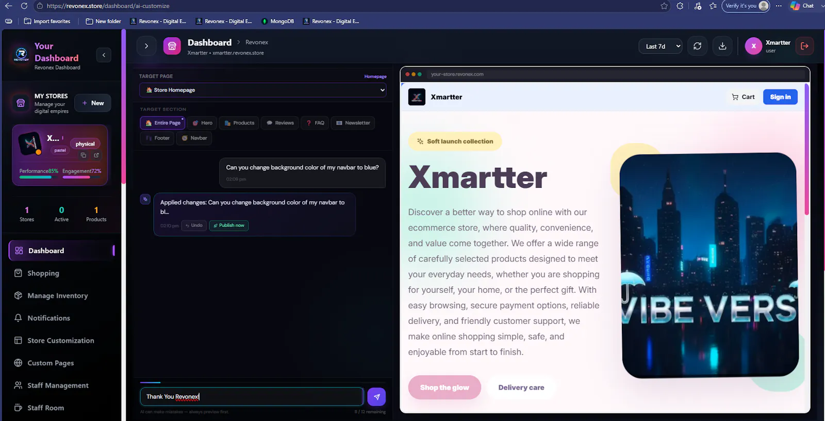Viewport: 825px width, 421px height.
Task: Click the copy icon on the store card
Action: point(84,155)
